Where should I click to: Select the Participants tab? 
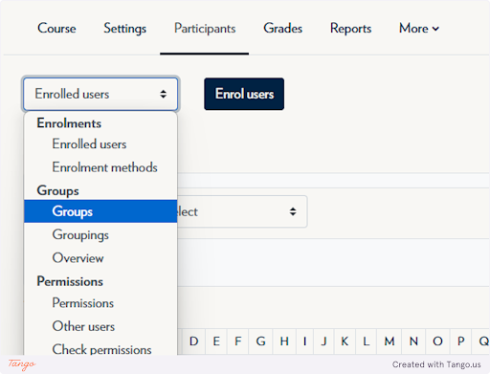(x=205, y=29)
